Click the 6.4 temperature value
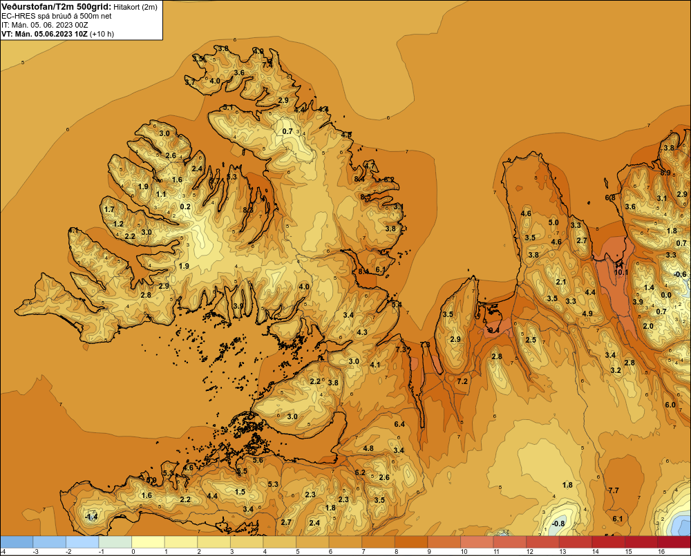The height and width of the screenshot is (556, 691). [x=399, y=424]
